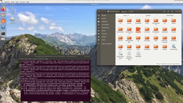Open the Terminal window's Search menu
This screenshot has height=103, width=183.
point(35,59)
